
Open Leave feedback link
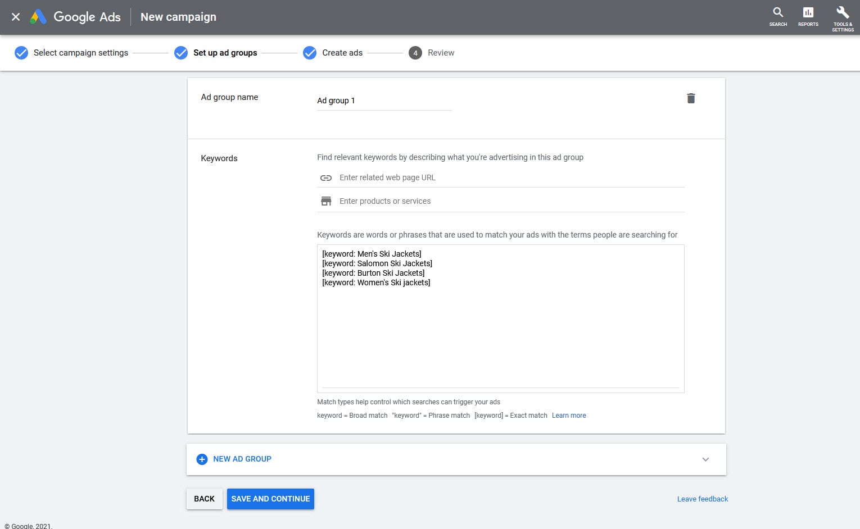[703, 499]
